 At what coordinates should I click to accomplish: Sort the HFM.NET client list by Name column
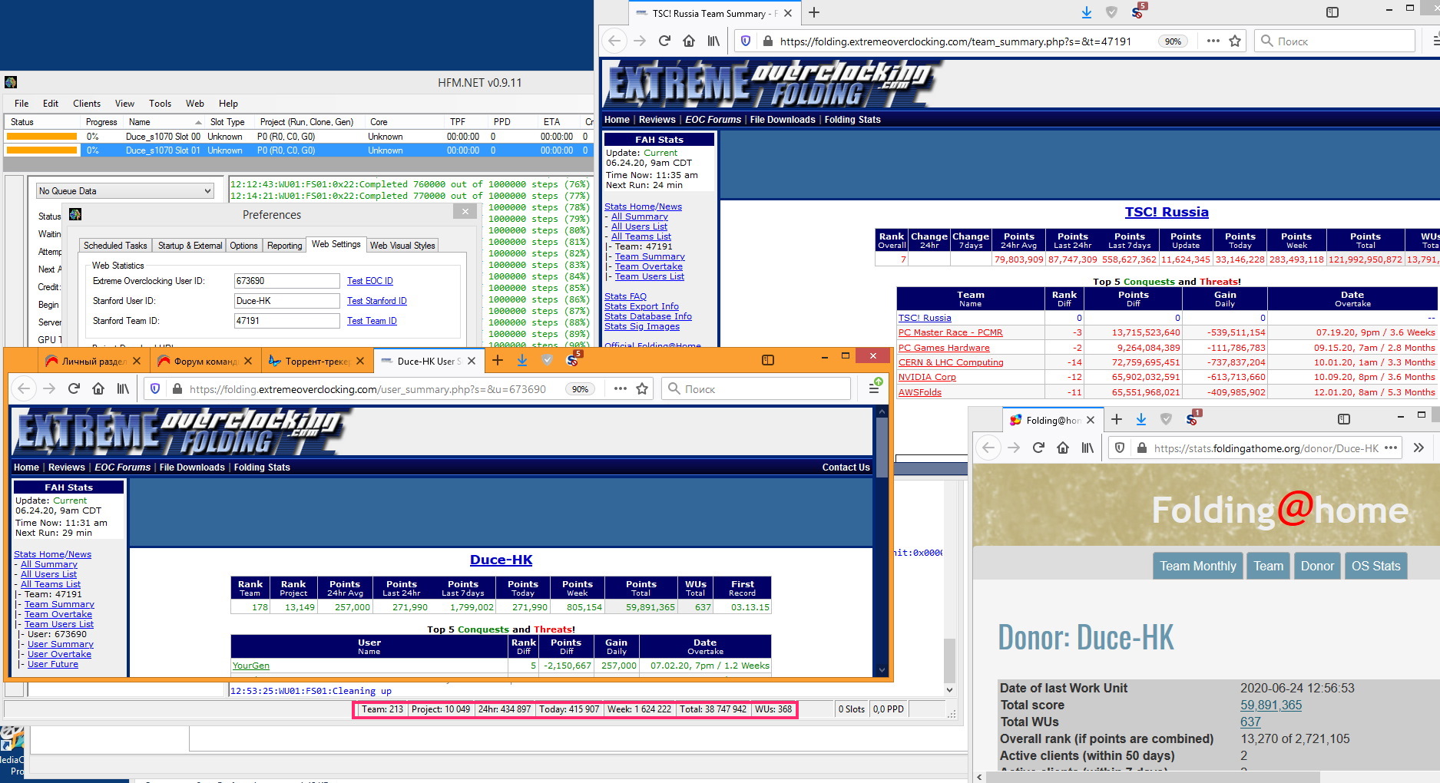[164, 122]
